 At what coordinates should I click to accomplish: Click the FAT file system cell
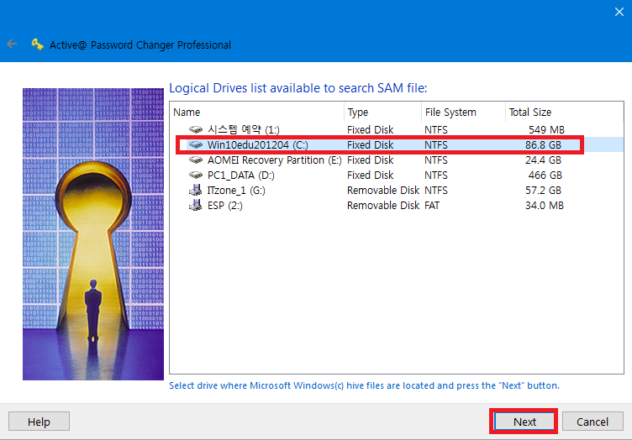432,206
